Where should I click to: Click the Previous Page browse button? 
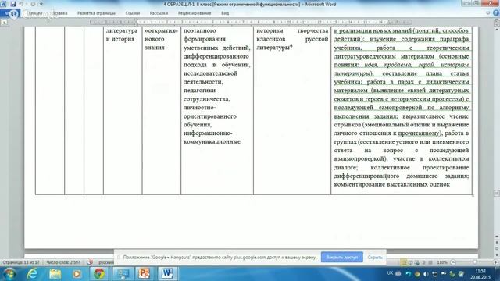497,243
